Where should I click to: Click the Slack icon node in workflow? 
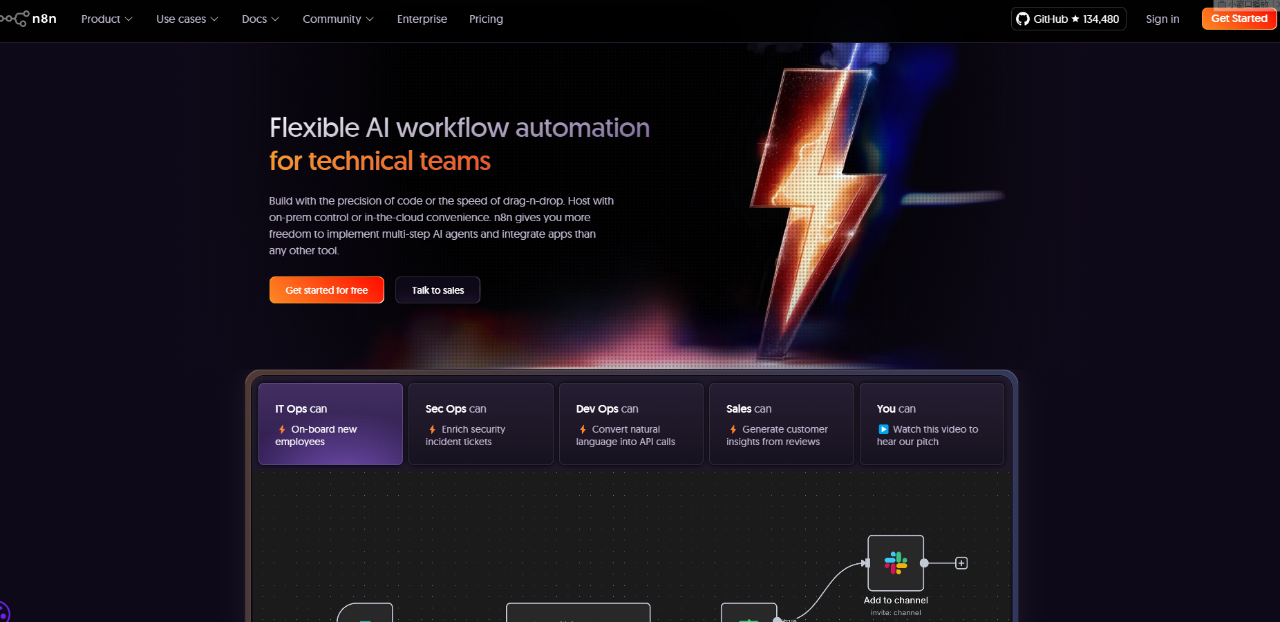pyautogui.click(x=896, y=563)
